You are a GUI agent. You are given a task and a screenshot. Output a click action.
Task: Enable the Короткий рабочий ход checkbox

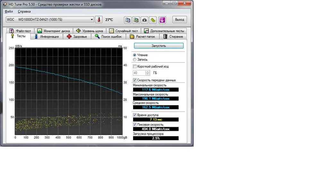pos(135,67)
